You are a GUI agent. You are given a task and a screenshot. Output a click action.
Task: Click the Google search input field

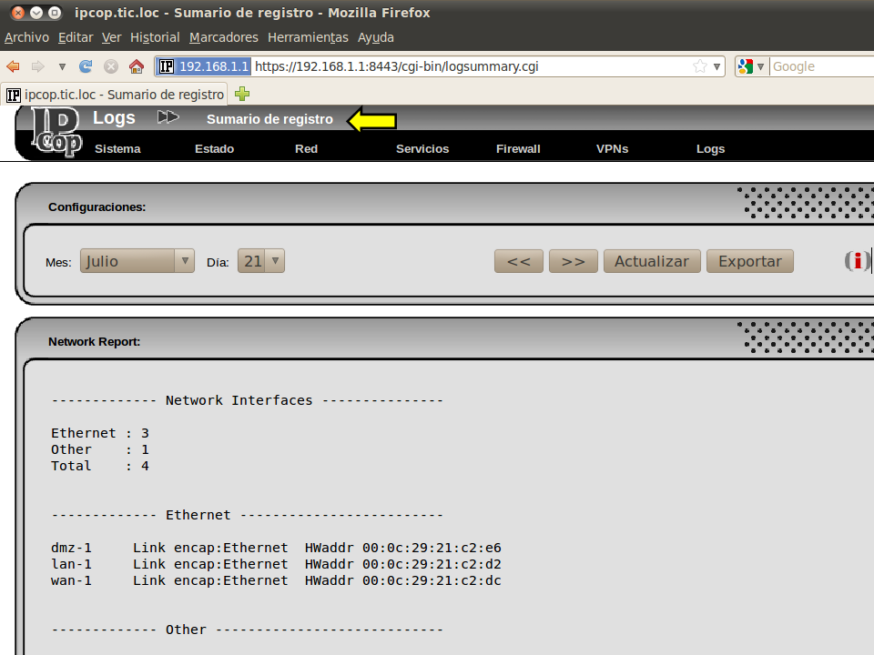point(819,66)
